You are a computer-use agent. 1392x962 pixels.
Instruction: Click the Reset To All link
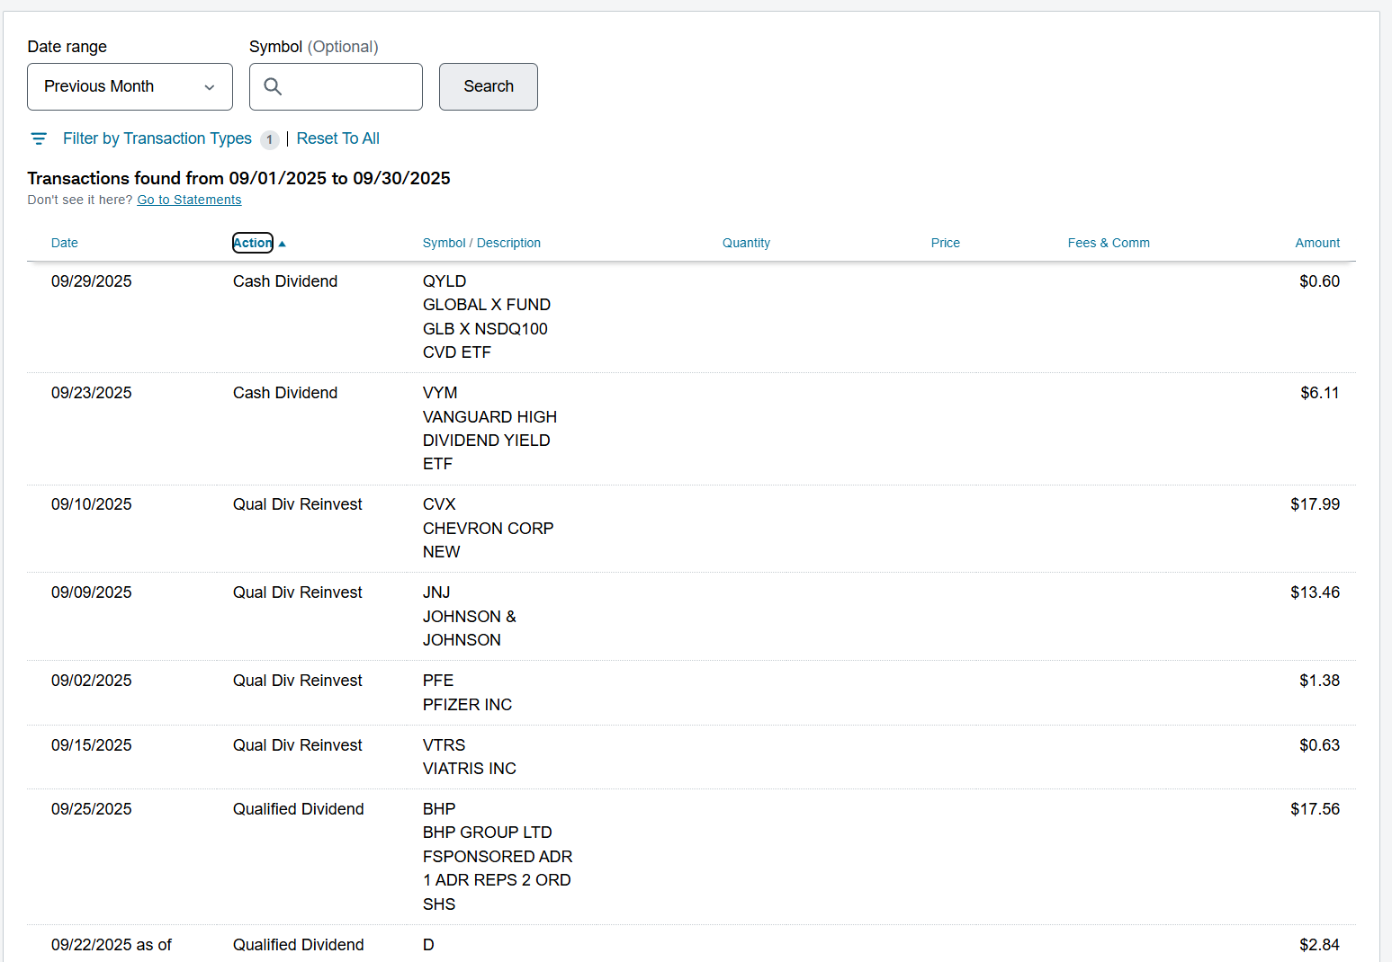(337, 138)
